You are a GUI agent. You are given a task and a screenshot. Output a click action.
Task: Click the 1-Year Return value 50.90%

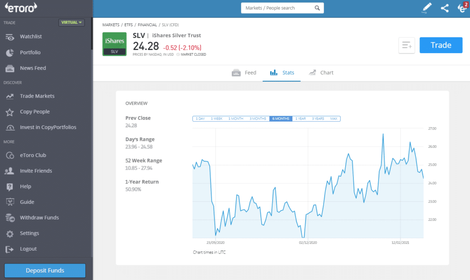133,190
